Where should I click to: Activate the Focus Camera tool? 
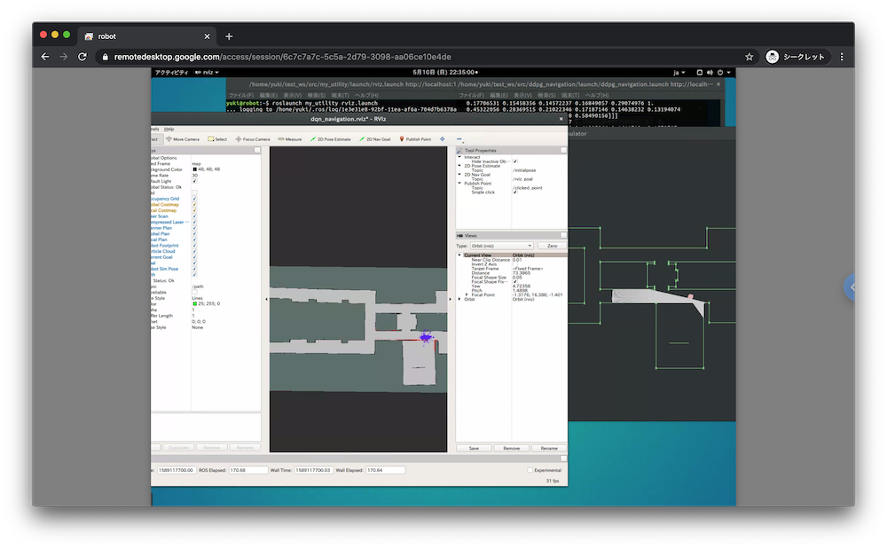[x=255, y=139]
